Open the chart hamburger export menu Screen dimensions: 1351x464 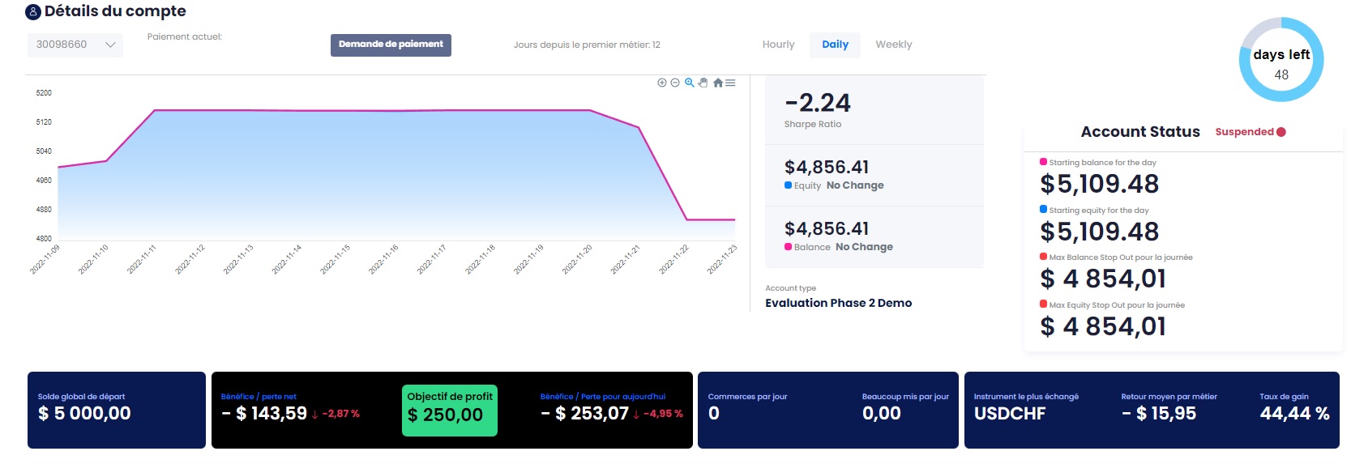pos(730,83)
